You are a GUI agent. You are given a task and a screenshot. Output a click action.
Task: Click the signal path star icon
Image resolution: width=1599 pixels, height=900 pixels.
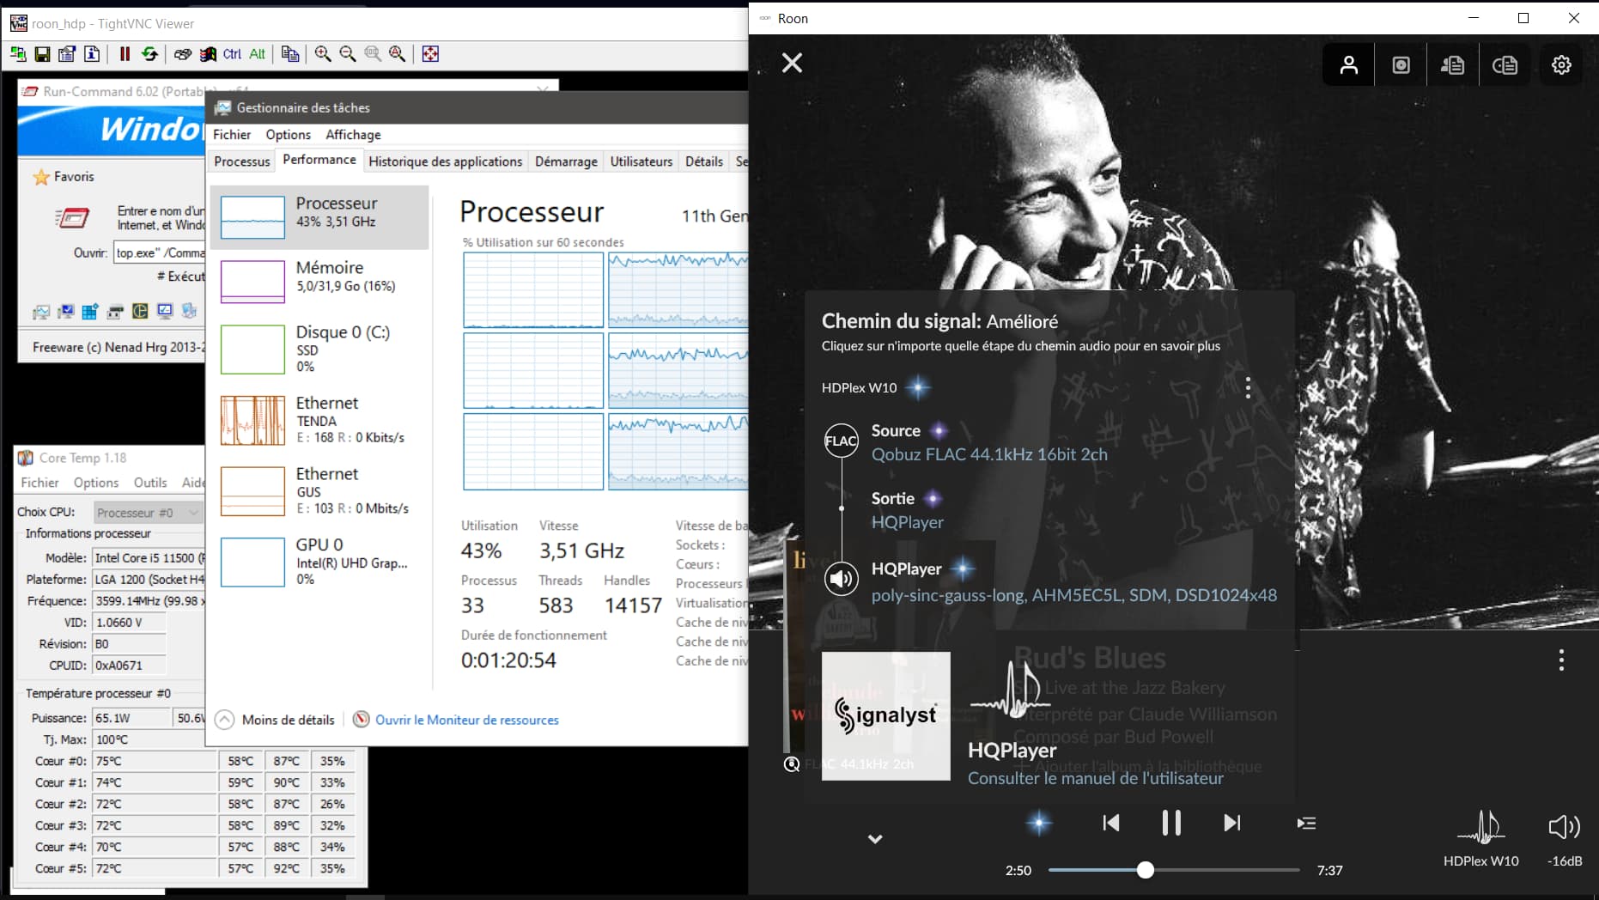pyautogui.click(x=1039, y=823)
